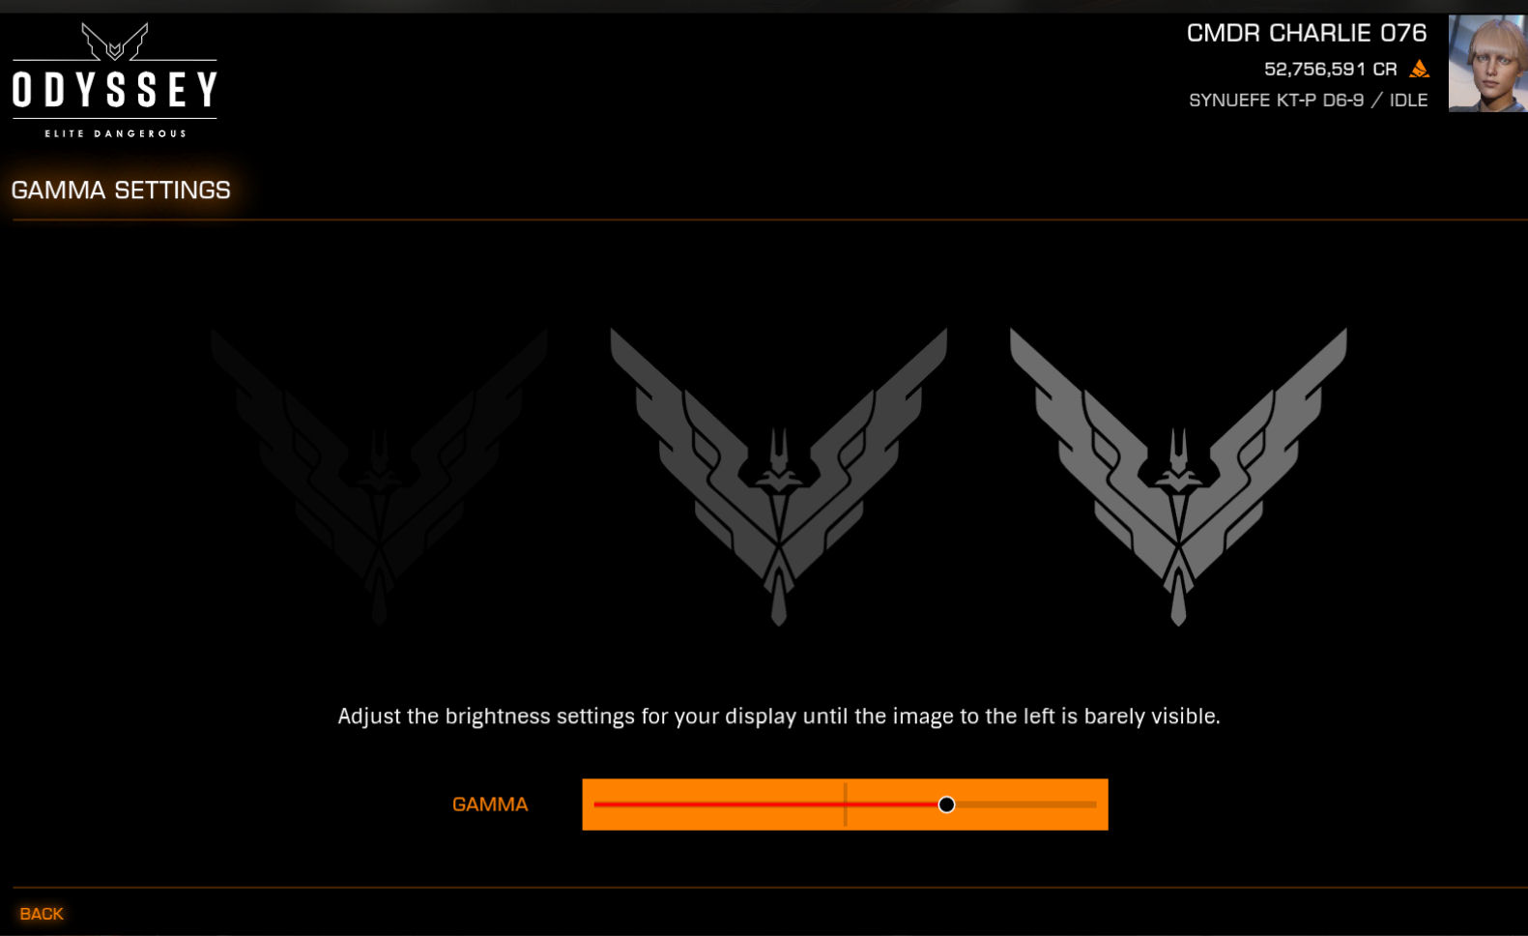Click the 'Adjust the brightness settings' instruction text
This screenshot has height=936, width=1528.
pyautogui.click(x=779, y=717)
